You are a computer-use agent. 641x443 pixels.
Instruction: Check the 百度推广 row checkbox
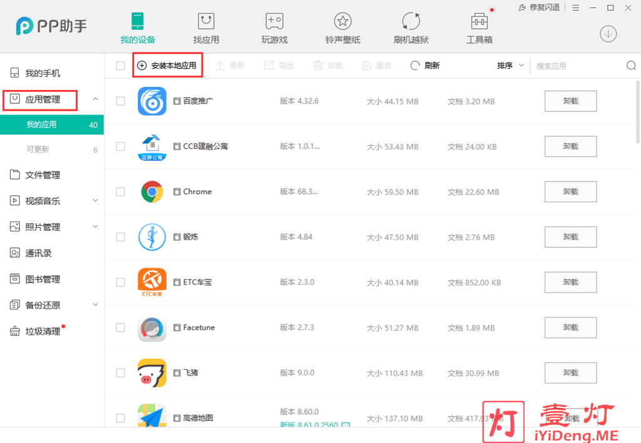[x=120, y=101]
